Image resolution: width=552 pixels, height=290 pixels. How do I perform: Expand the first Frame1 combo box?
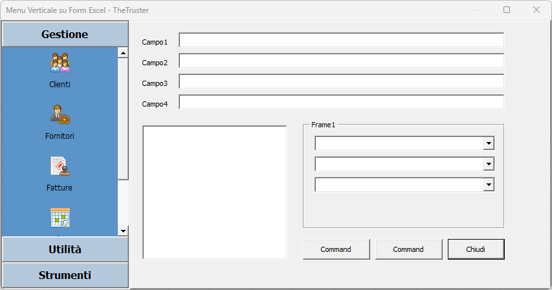click(x=489, y=143)
